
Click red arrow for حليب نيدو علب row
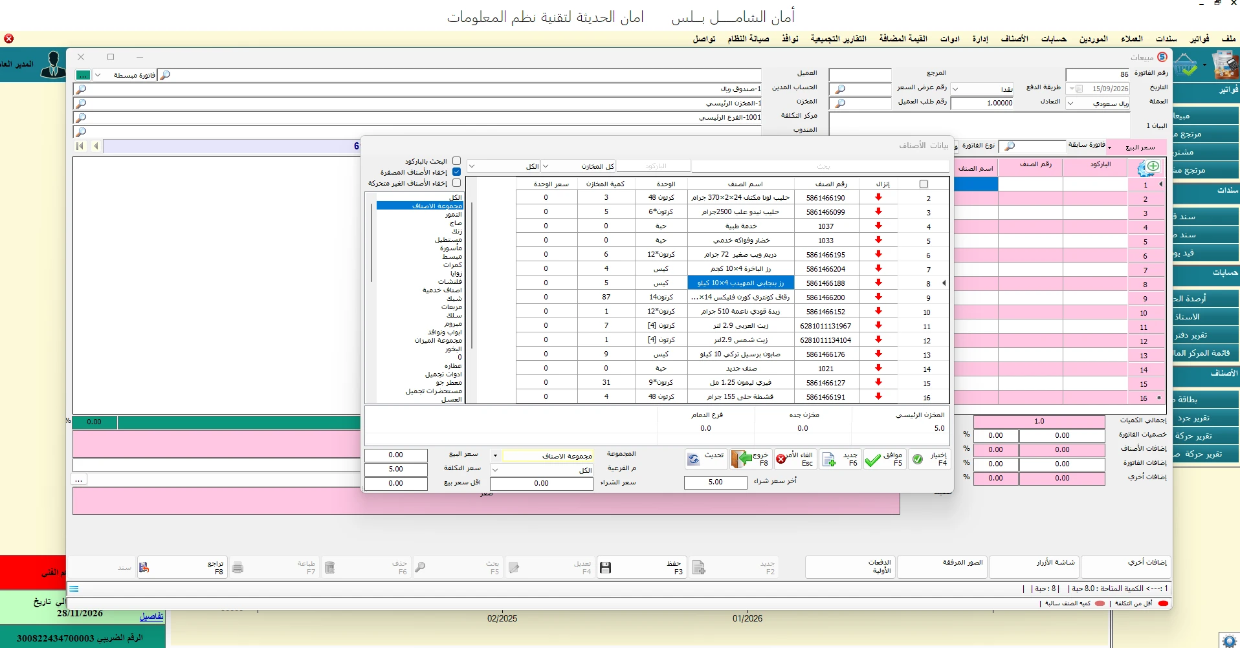(878, 211)
